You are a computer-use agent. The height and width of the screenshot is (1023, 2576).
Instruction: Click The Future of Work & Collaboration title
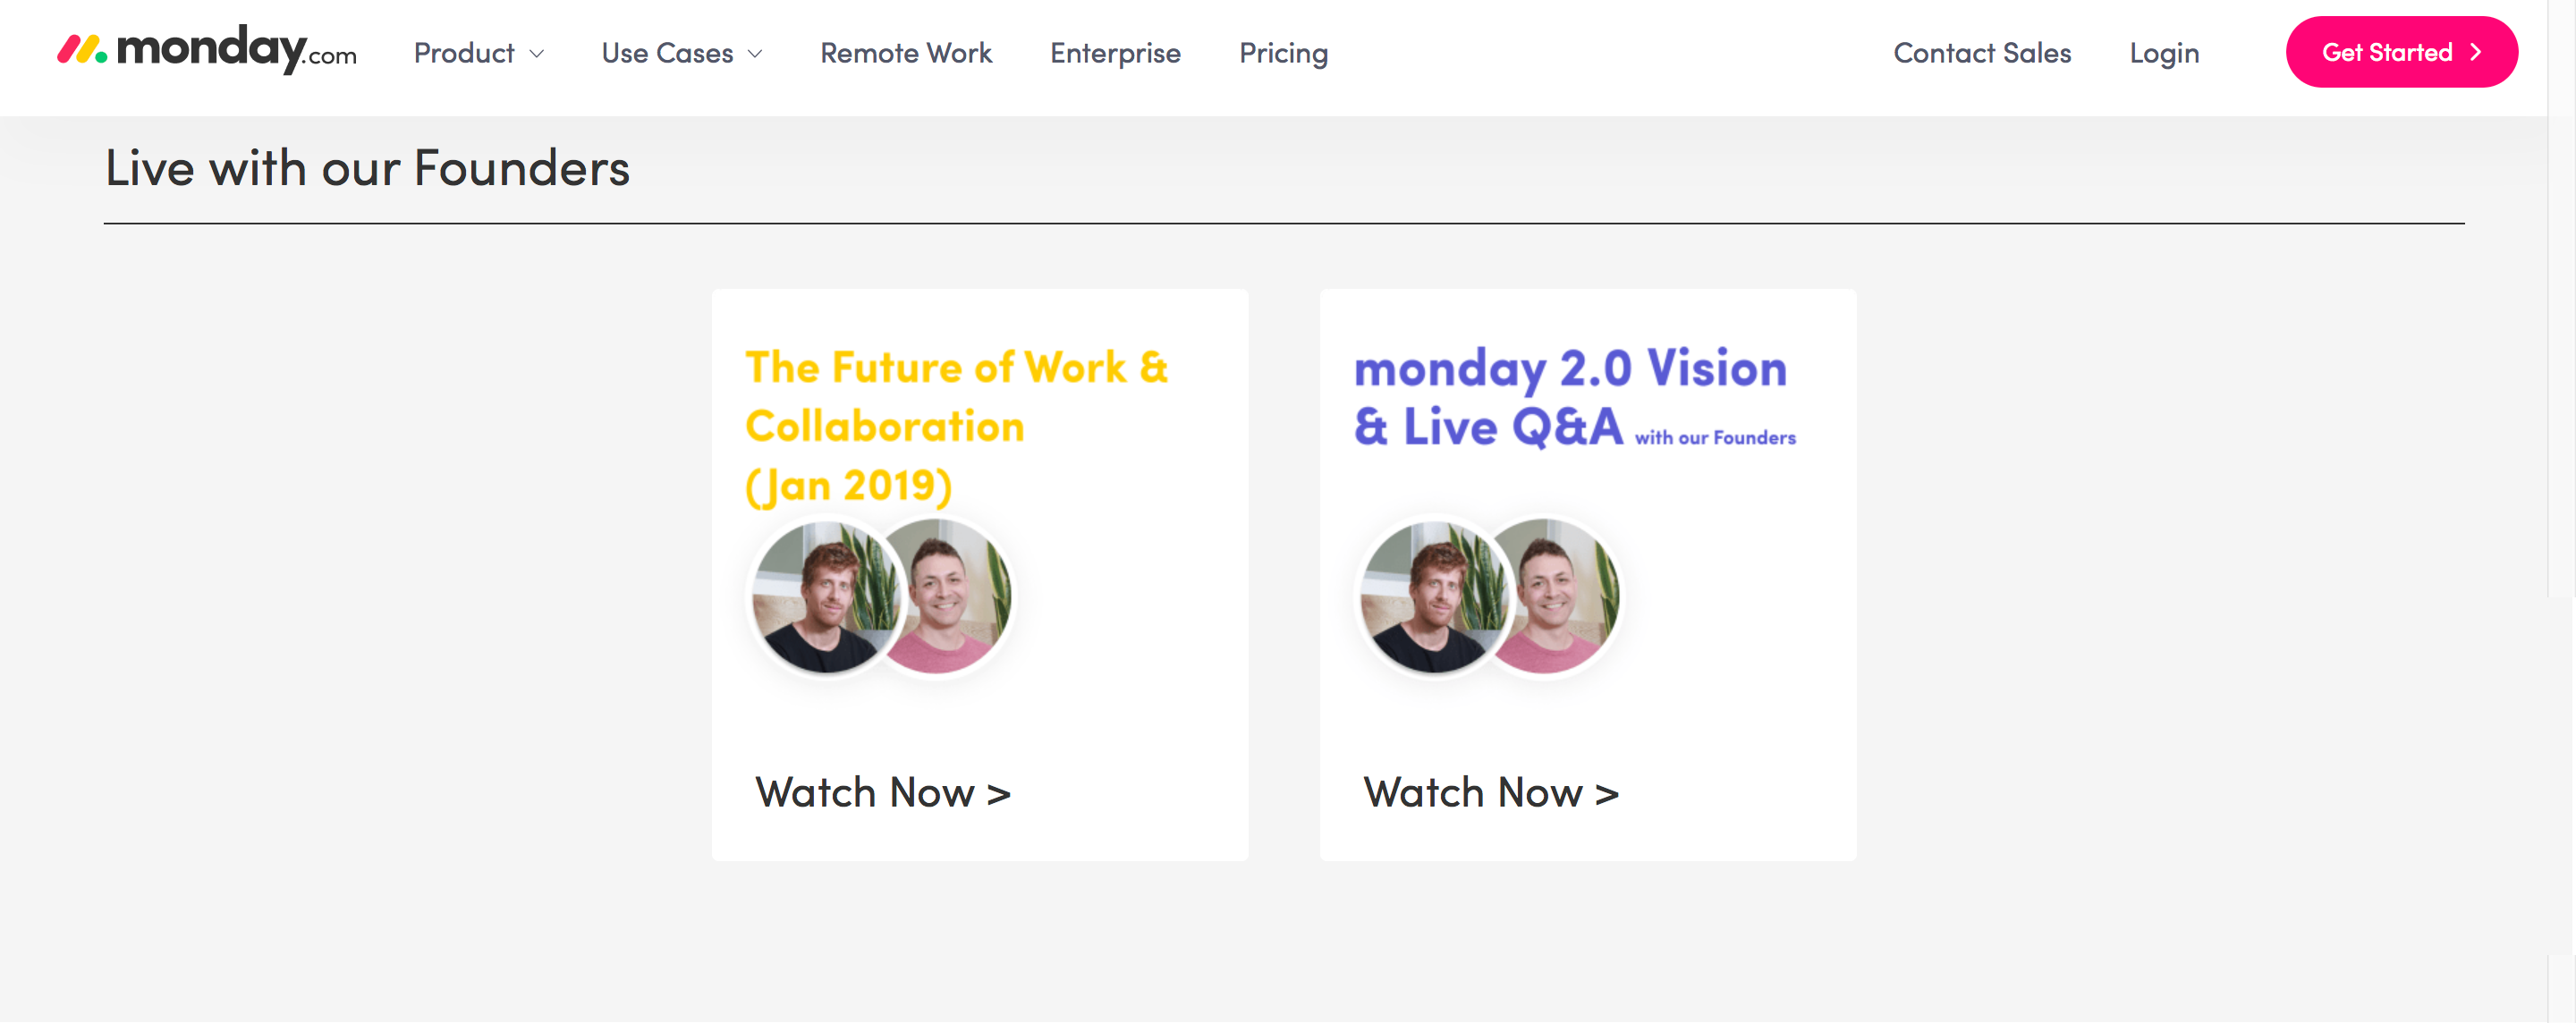pos(957,426)
